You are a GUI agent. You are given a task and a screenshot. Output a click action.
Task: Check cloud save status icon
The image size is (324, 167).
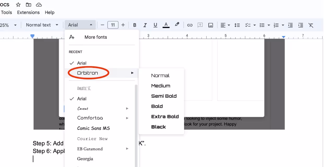click(39, 5)
